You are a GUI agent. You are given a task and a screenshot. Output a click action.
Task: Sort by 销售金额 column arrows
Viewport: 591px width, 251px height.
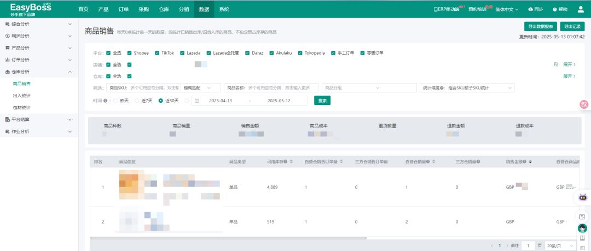click(530, 162)
